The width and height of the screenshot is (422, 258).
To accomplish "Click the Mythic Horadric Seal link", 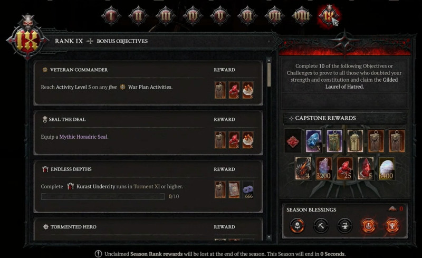I will point(83,137).
